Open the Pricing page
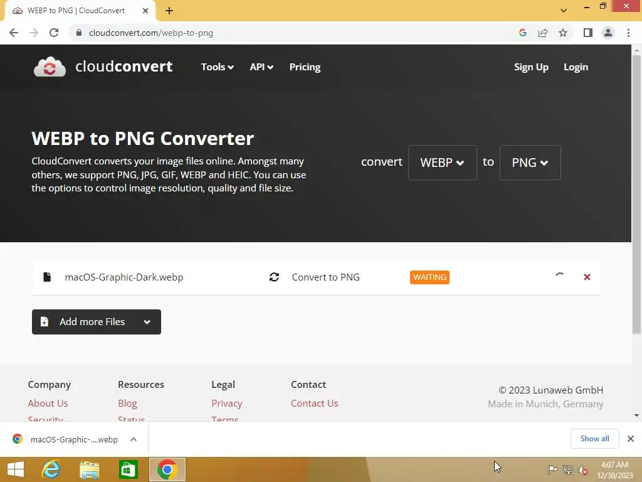This screenshot has height=482, width=642. click(x=305, y=67)
